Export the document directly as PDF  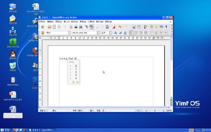coord(71,27)
